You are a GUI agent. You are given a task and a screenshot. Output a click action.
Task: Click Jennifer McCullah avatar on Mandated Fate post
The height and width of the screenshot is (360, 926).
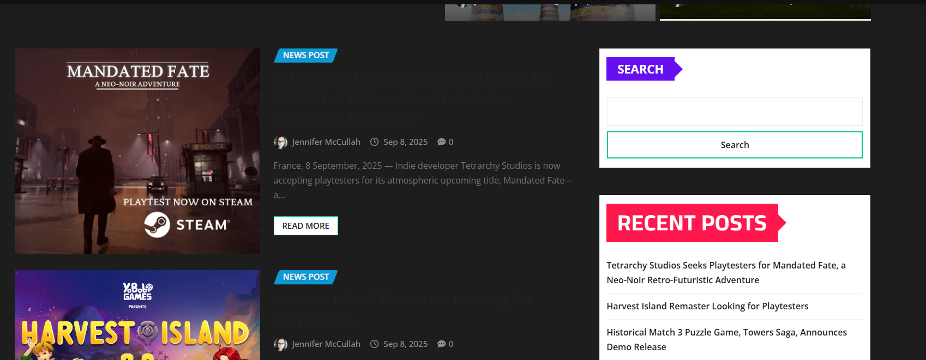280,143
